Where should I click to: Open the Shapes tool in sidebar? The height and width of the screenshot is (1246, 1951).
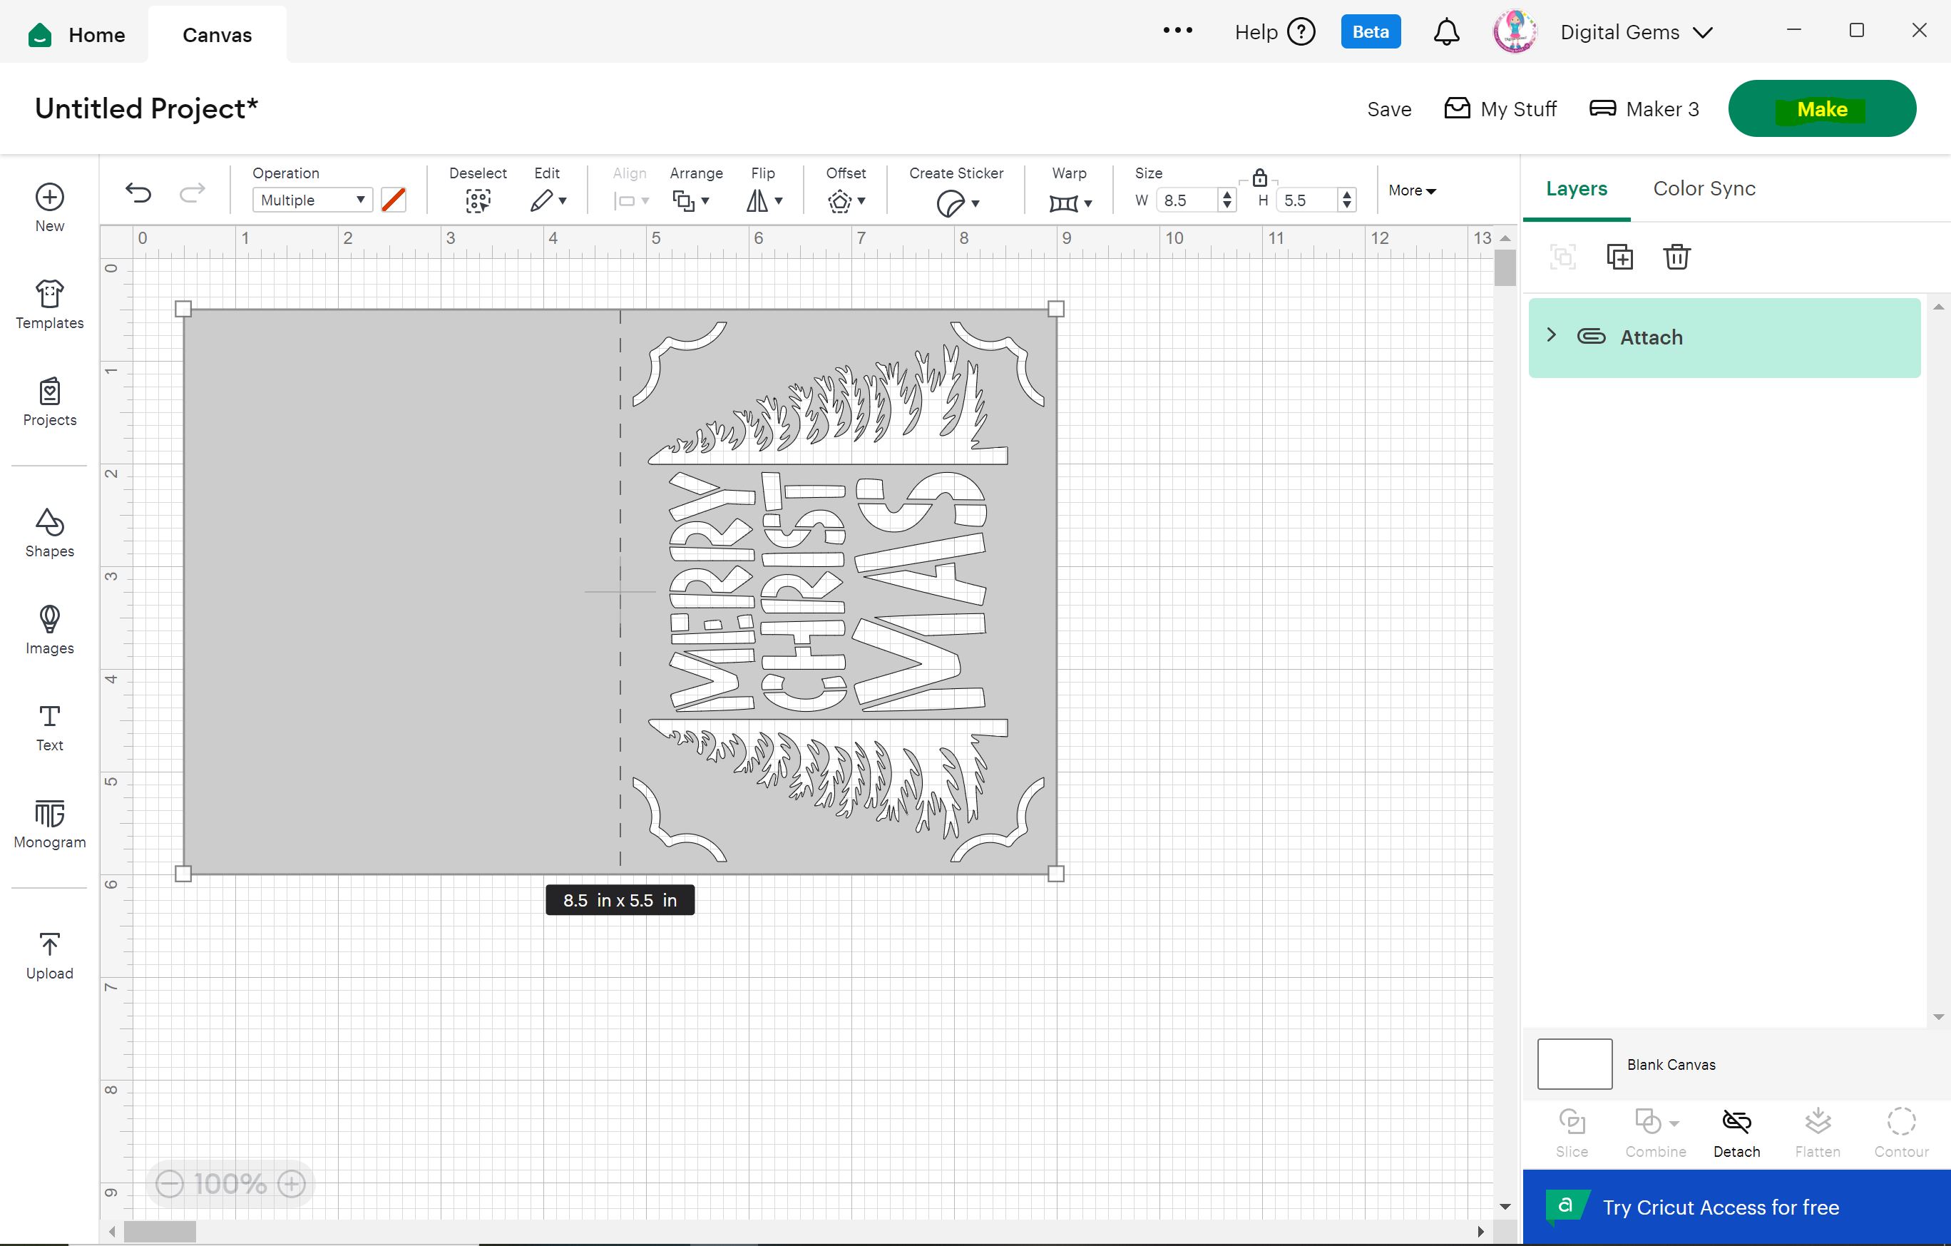(49, 532)
